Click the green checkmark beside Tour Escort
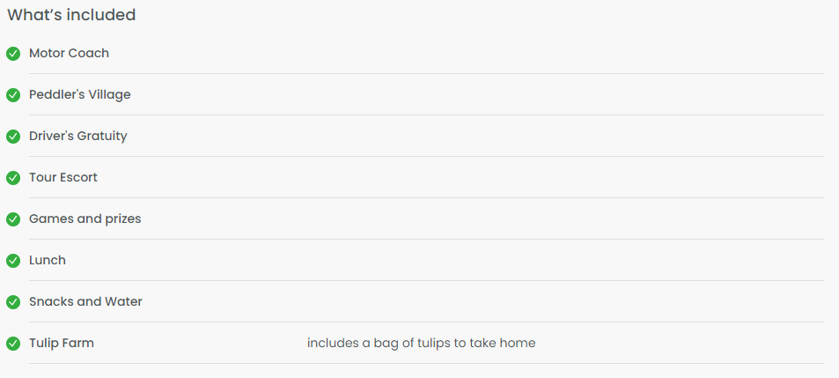The width and height of the screenshot is (839, 378). 13,178
